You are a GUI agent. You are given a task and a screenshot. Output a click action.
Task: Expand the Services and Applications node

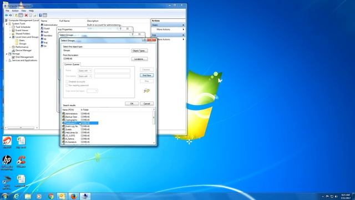[x=7, y=61]
